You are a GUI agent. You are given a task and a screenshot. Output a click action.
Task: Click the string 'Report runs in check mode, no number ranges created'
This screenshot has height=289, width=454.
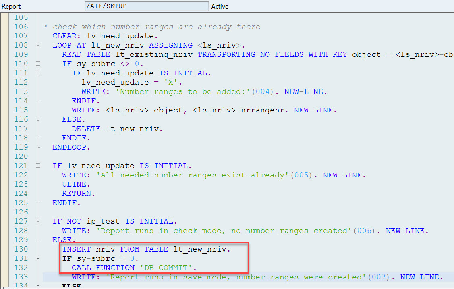tap(224, 231)
